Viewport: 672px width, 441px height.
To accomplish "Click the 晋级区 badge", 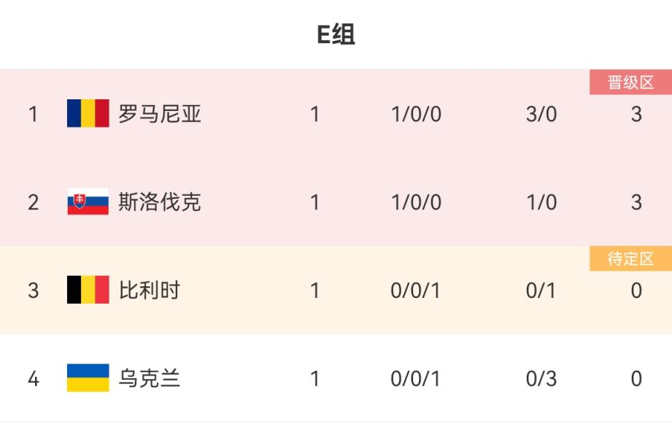I will coord(630,83).
